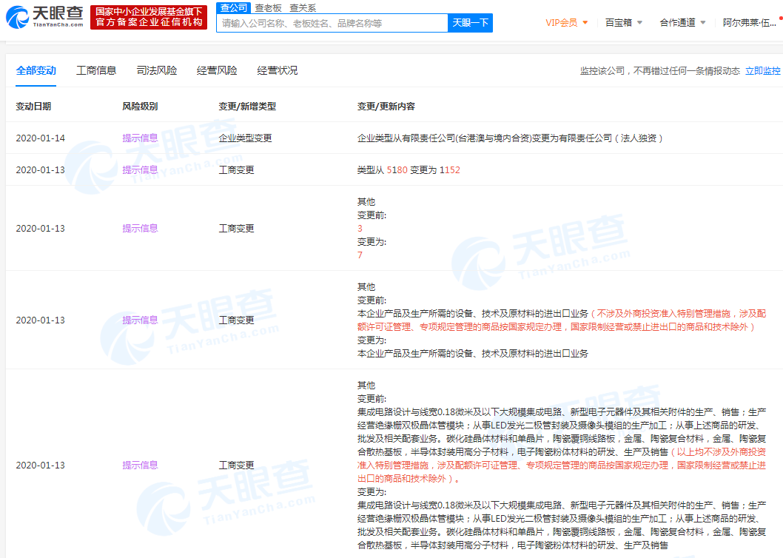This screenshot has width=783, height=558.
Task: Open the 经营状况 tab
Action: tap(276, 70)
